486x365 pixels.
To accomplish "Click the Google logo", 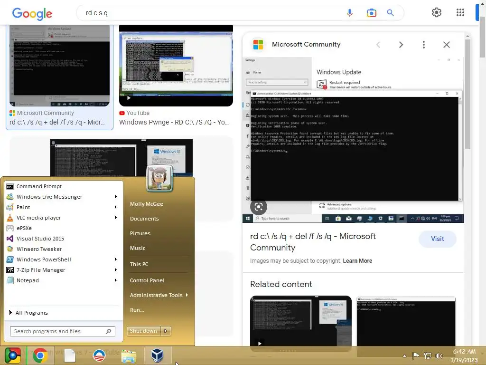I will pyautogui.click(x=32, y=13).
